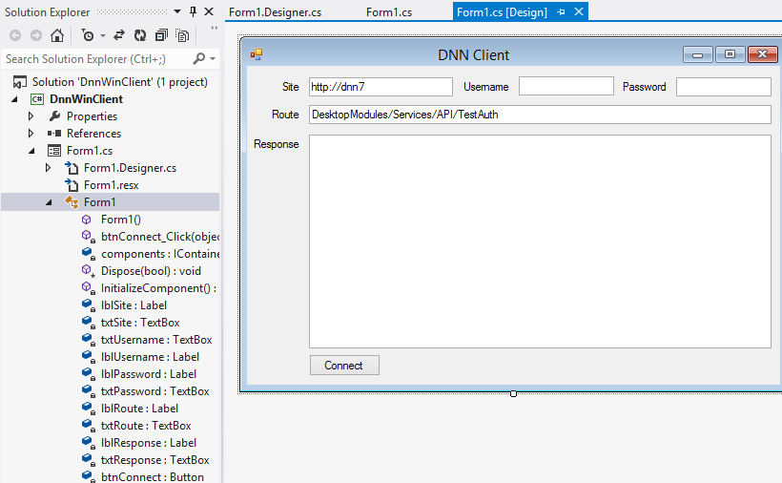Click the References node icon

click(54, 134)
